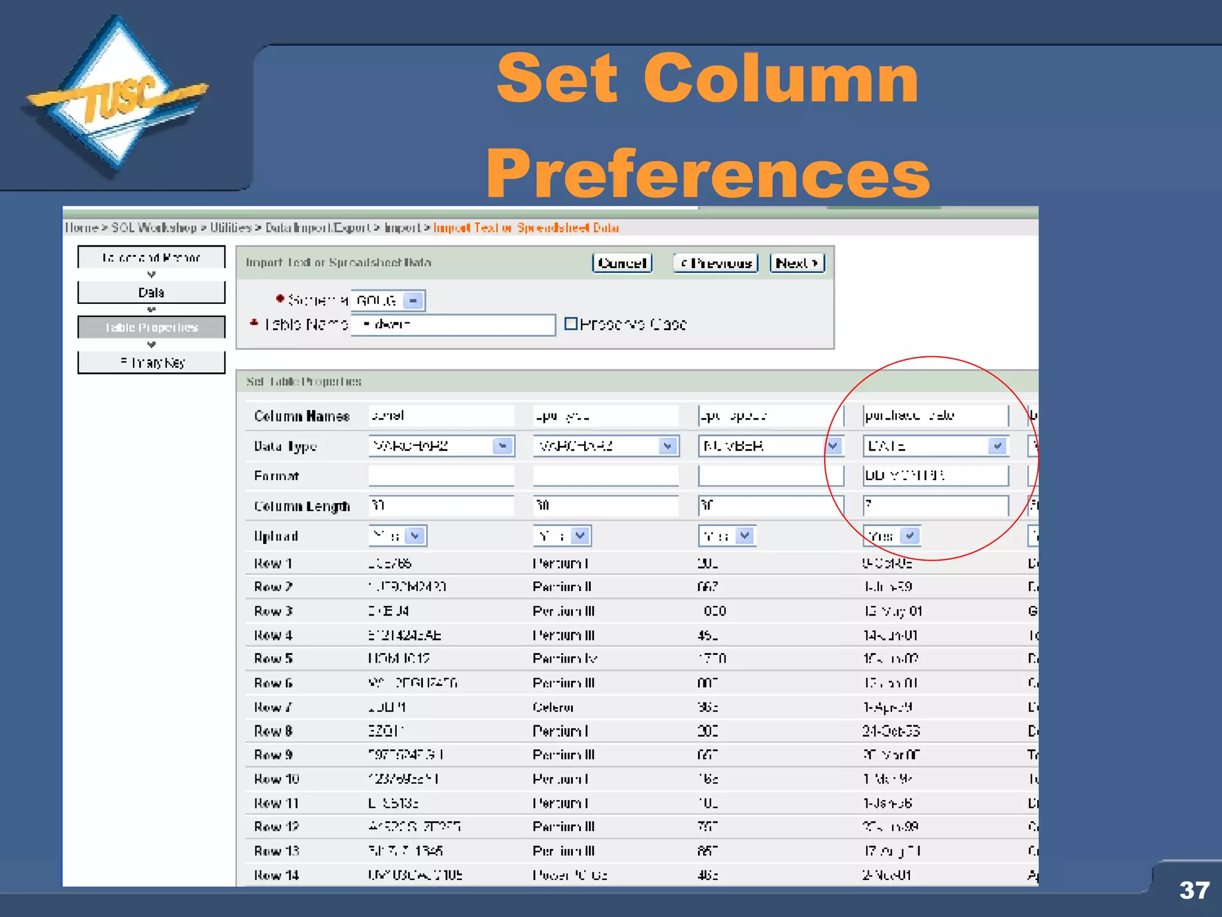
Task: Click the Next button
Action: 797,263
